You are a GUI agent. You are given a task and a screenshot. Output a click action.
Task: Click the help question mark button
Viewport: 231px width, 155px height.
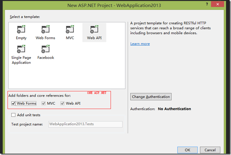(x=207, y=4)
